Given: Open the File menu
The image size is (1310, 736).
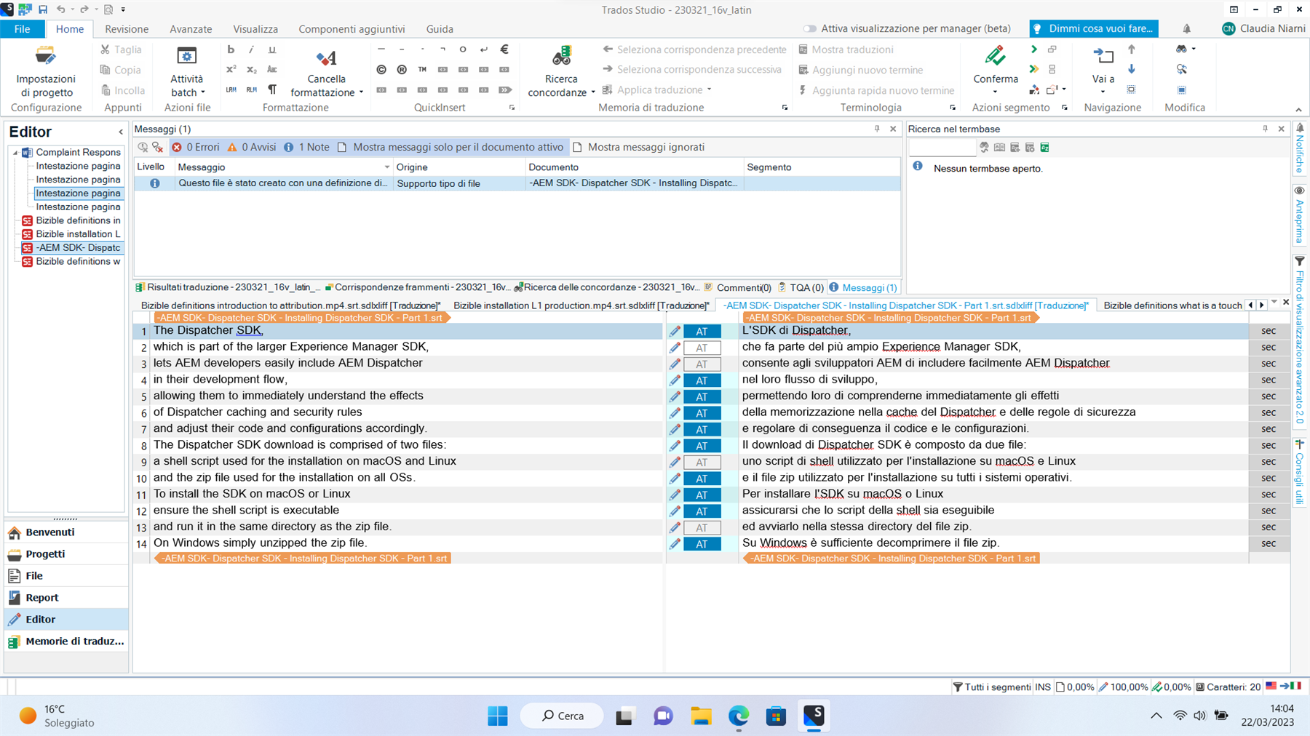Looking at the screenshot, I should [x=23, y=29].
